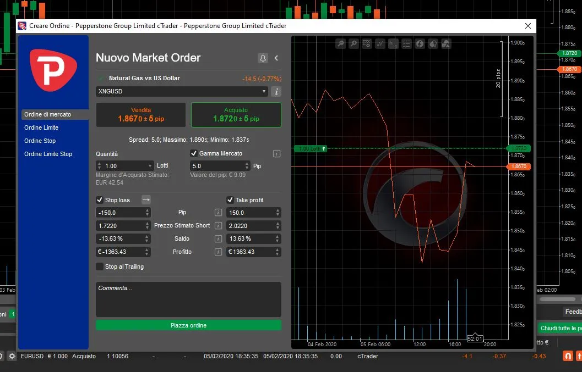Click the orange 1.8670 price label in dialog chart

[x=519, y=166]
